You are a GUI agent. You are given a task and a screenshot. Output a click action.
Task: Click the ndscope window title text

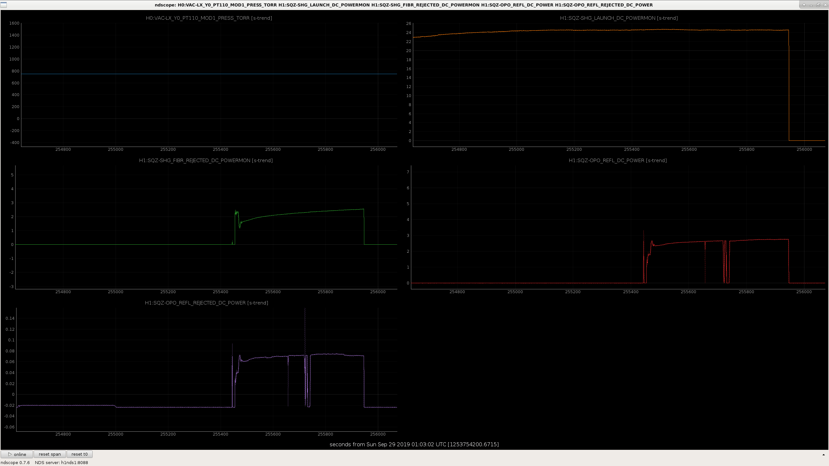point(404,5)
